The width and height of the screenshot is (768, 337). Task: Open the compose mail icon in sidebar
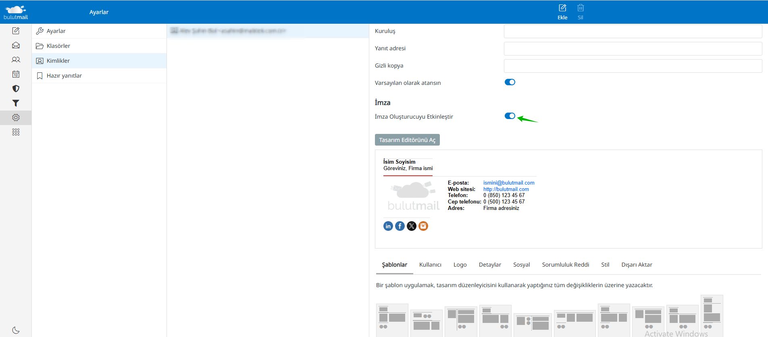16,31
